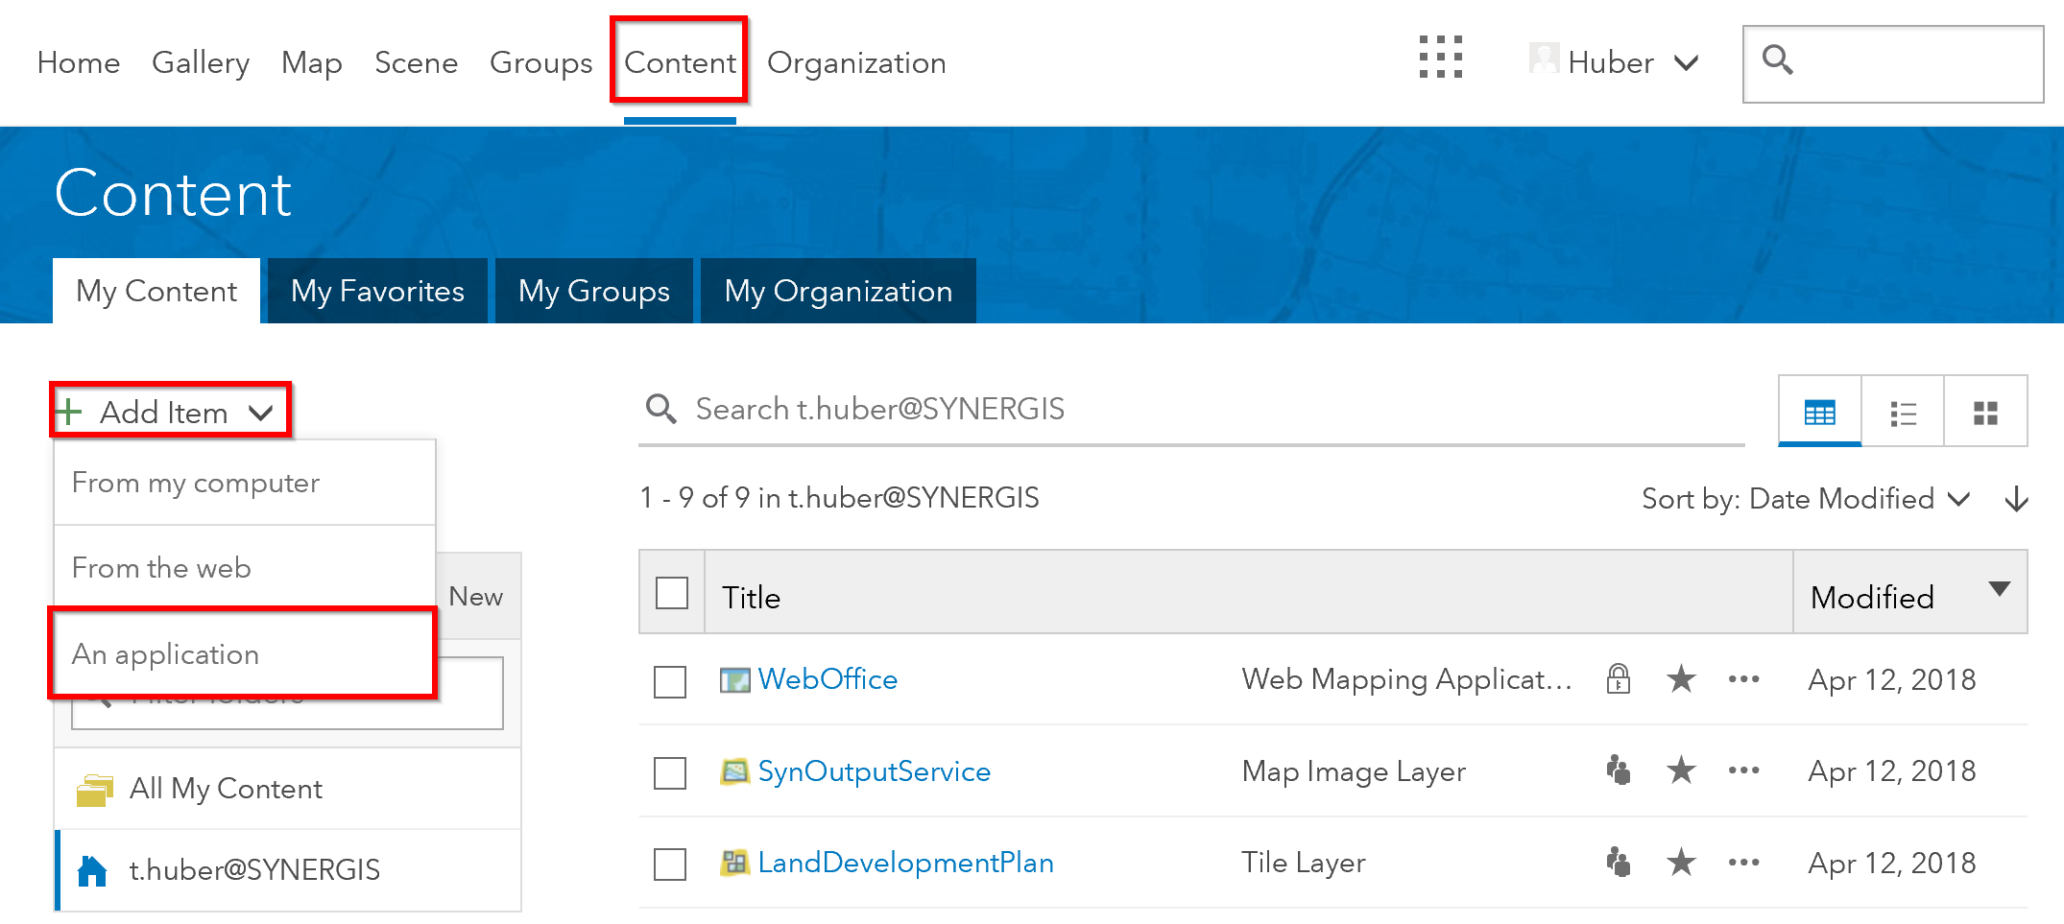Open the WebOffice item link
The image size is (2064, 924).
828,679
